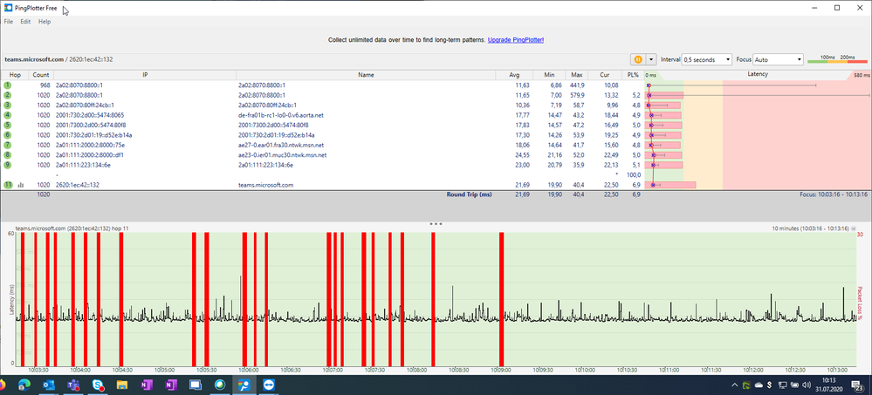
Task: Open the Help menu
Action: (x=44, y=21)
